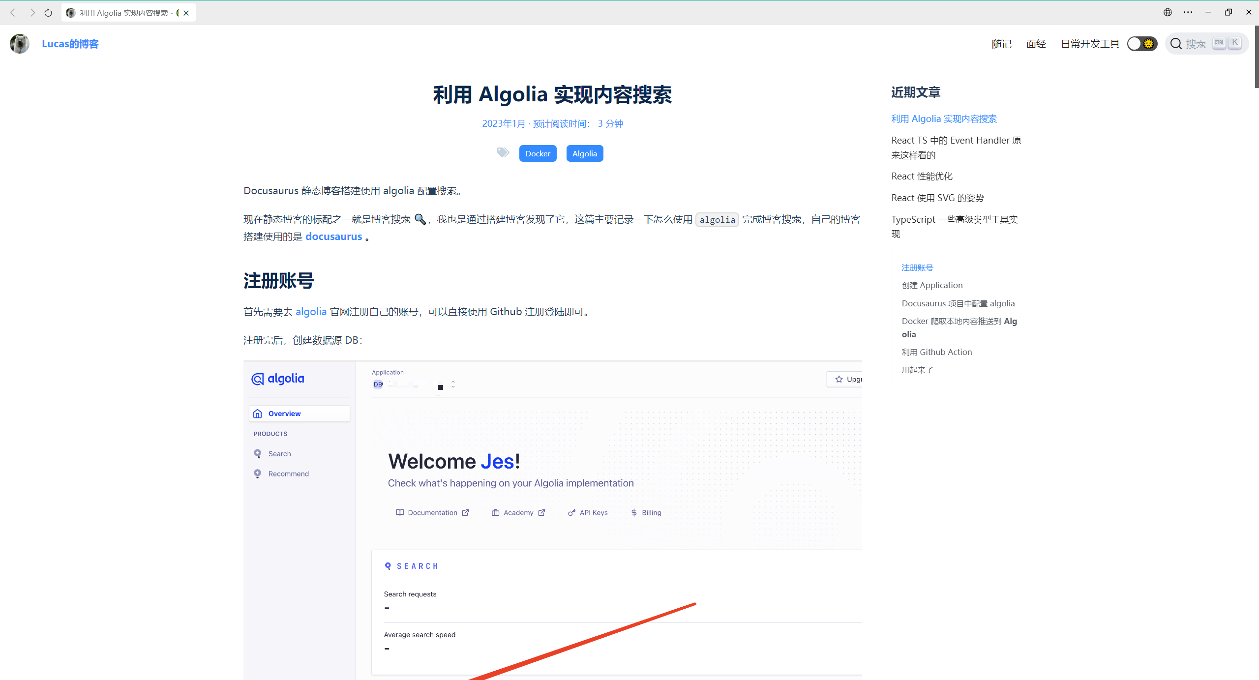Image resolution: width=1259 pixels, height=680 pixels.
Task: Click the Upgrade star button
Action: pyautogui.click(x=844, y=379)
